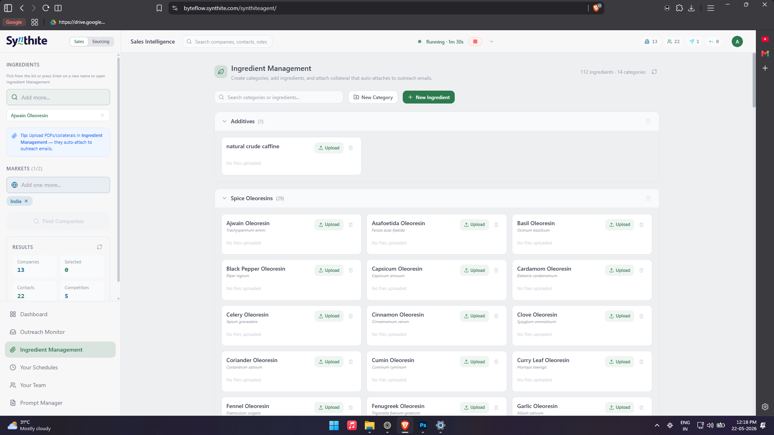The height and width of the screenshot is (435, 774).
Task: Delete Ajwain Oleoresin ingredient card
Action: click(351, 225)
